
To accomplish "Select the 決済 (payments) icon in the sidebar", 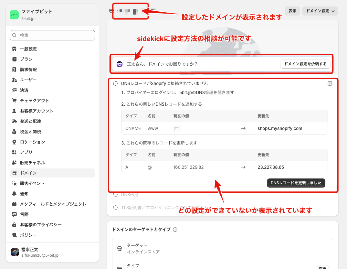I will tap(14, 90).
